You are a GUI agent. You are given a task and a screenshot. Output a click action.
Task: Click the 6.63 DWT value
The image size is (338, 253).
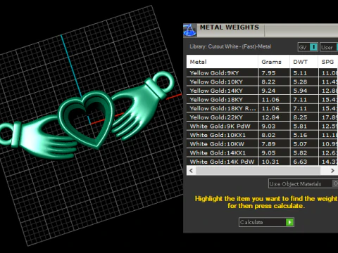coord(300,162)
